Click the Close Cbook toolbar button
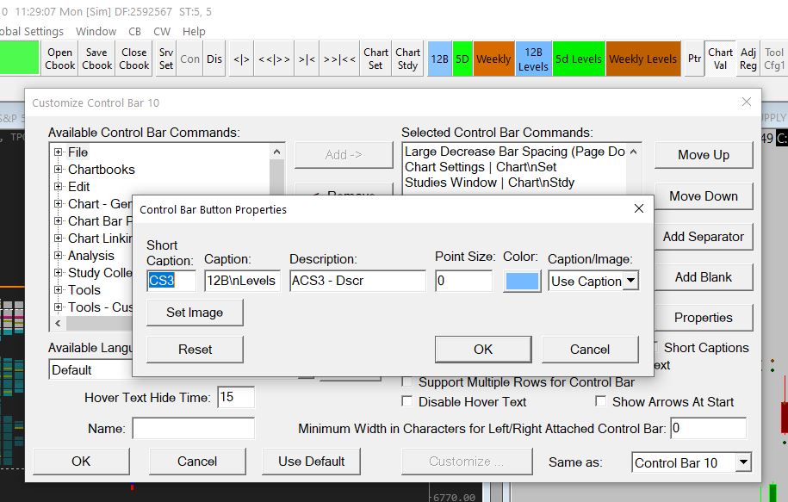Screen dimensions: 788x502 (134, 59)
